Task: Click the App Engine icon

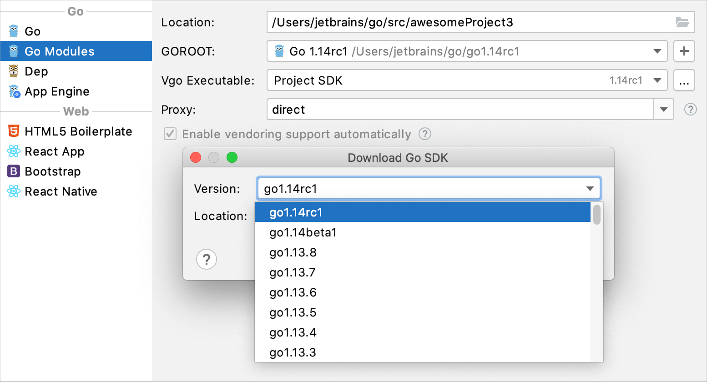Action: point(15,91)
